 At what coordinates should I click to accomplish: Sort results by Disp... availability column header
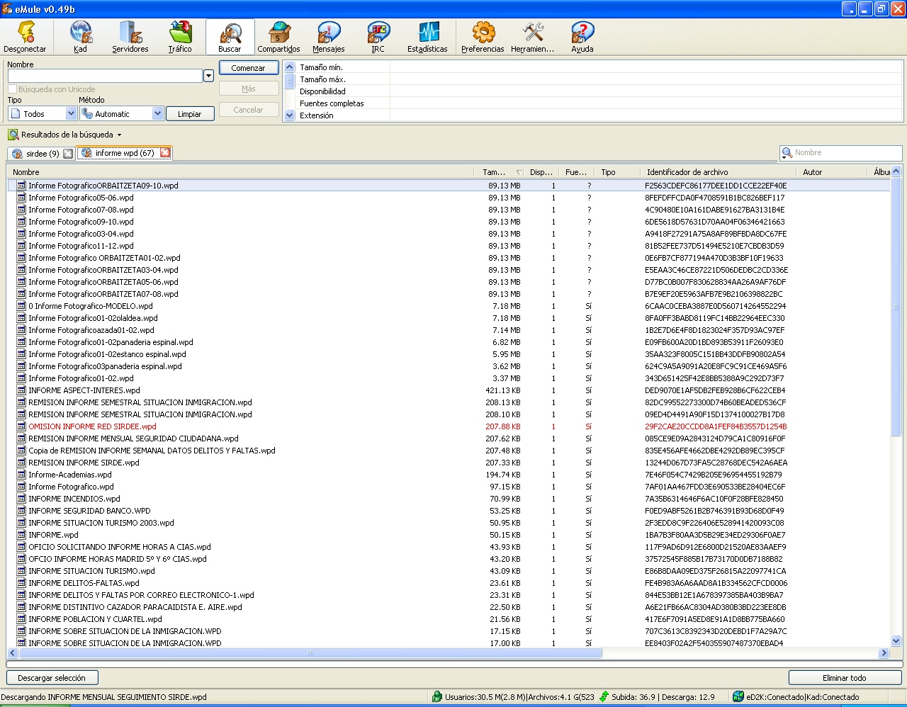pos(541,172)
